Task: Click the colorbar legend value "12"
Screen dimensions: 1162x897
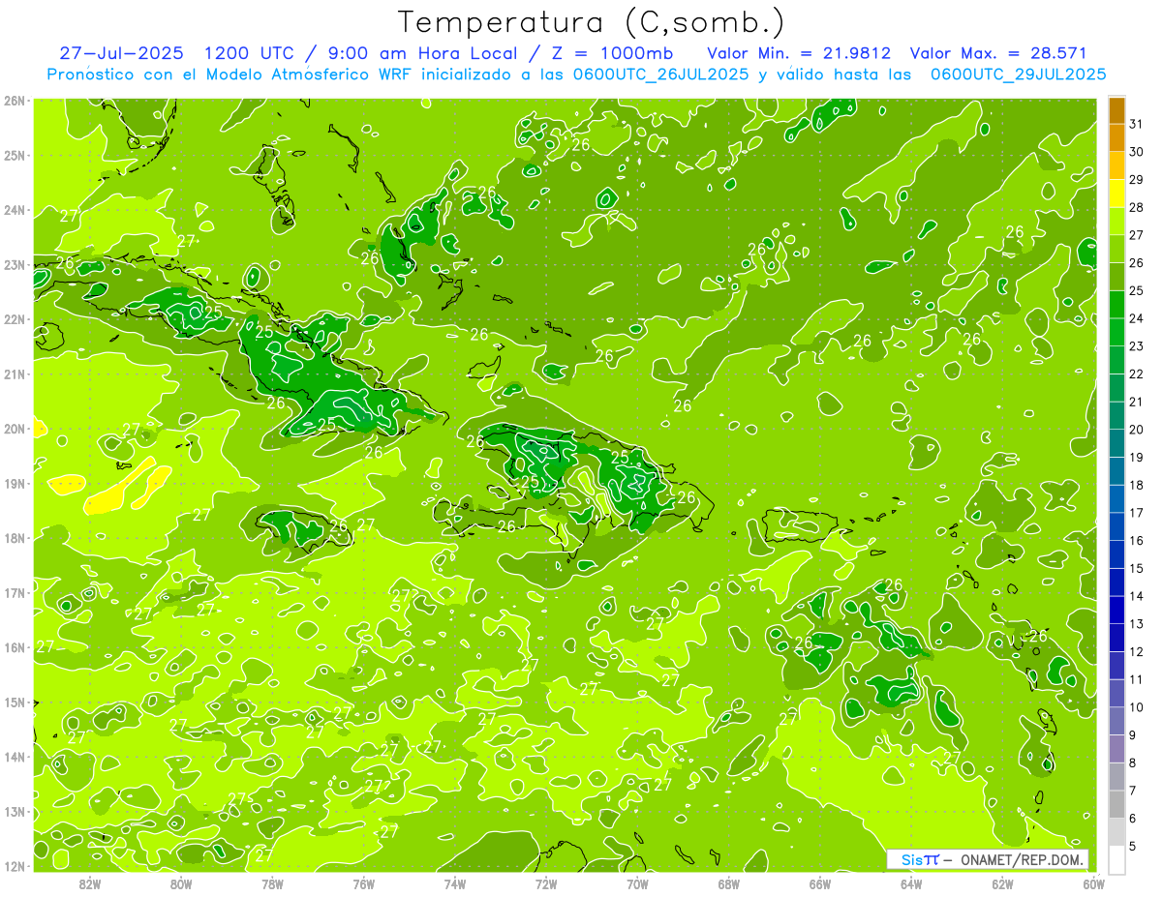Action: click(1136, 652)
